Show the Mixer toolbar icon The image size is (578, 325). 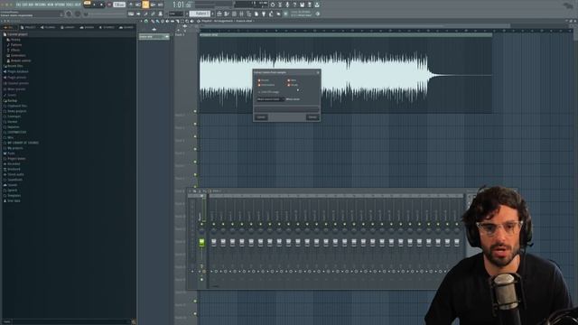241,14
